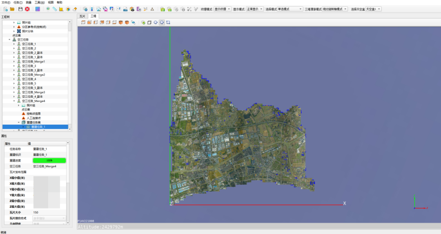Click the eye view icon in 3D toolbar
The width and height of the screenshot is (441, 234).
tap(133, 22)
